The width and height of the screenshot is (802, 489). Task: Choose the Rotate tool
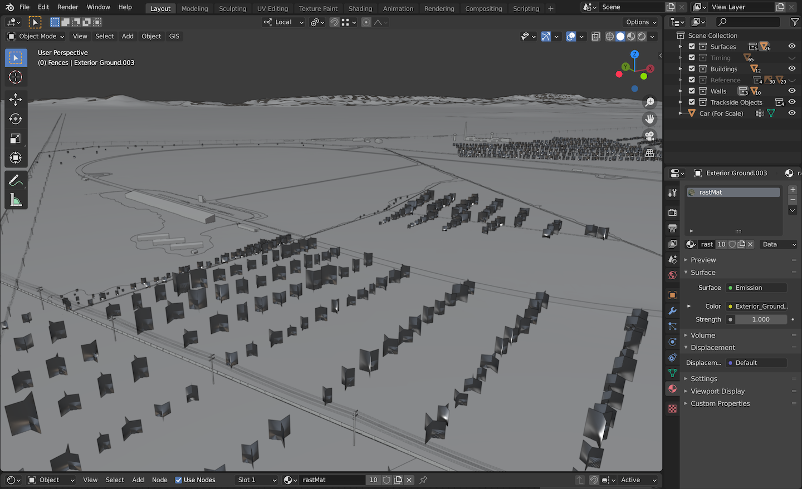tap(16, 119)
